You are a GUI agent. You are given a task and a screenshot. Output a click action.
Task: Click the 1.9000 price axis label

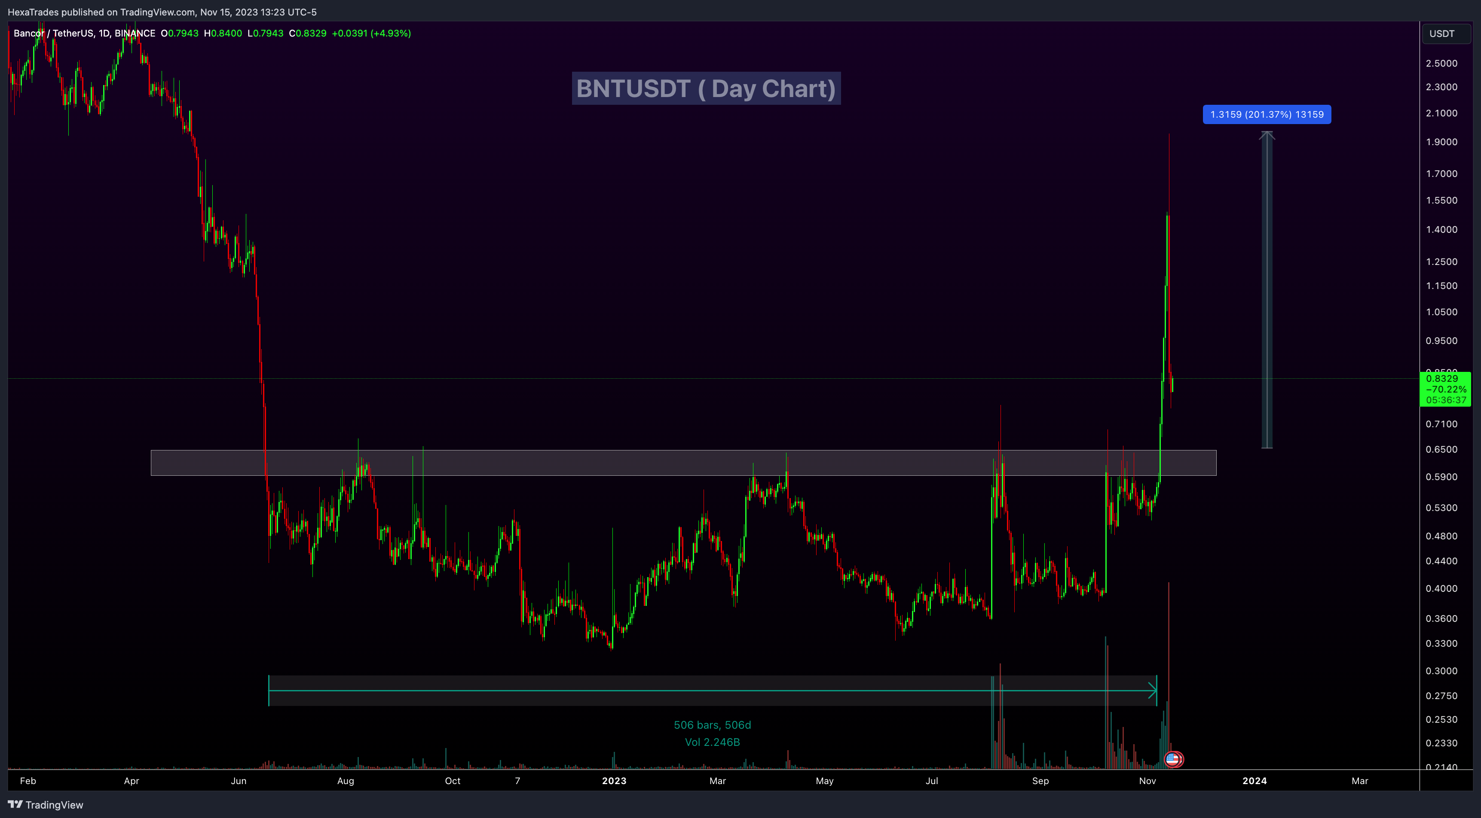point(1441,142)
